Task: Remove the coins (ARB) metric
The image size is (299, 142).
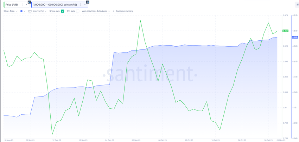Action: pos(85,5)
